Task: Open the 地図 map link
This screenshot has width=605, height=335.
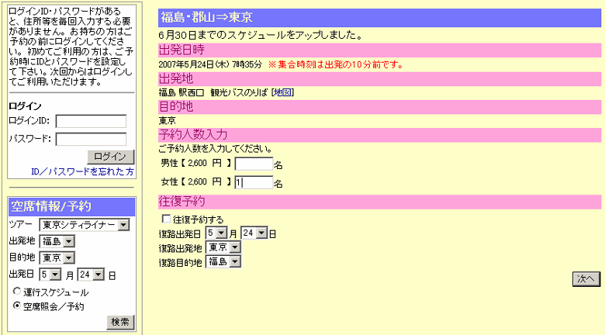Action: pos(283,92)
